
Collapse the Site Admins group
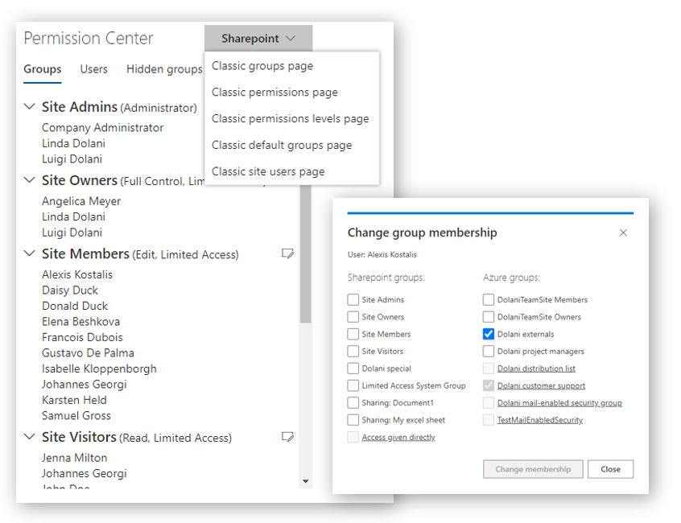29,106
